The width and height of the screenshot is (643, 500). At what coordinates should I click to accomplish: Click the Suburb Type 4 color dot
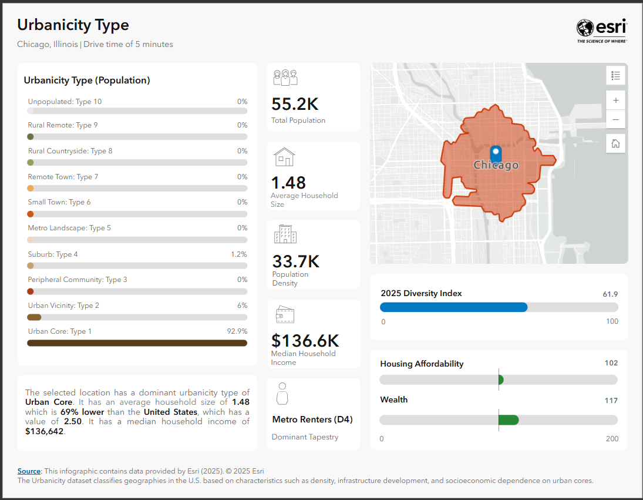pyautogui.click(x=31, y=266)
